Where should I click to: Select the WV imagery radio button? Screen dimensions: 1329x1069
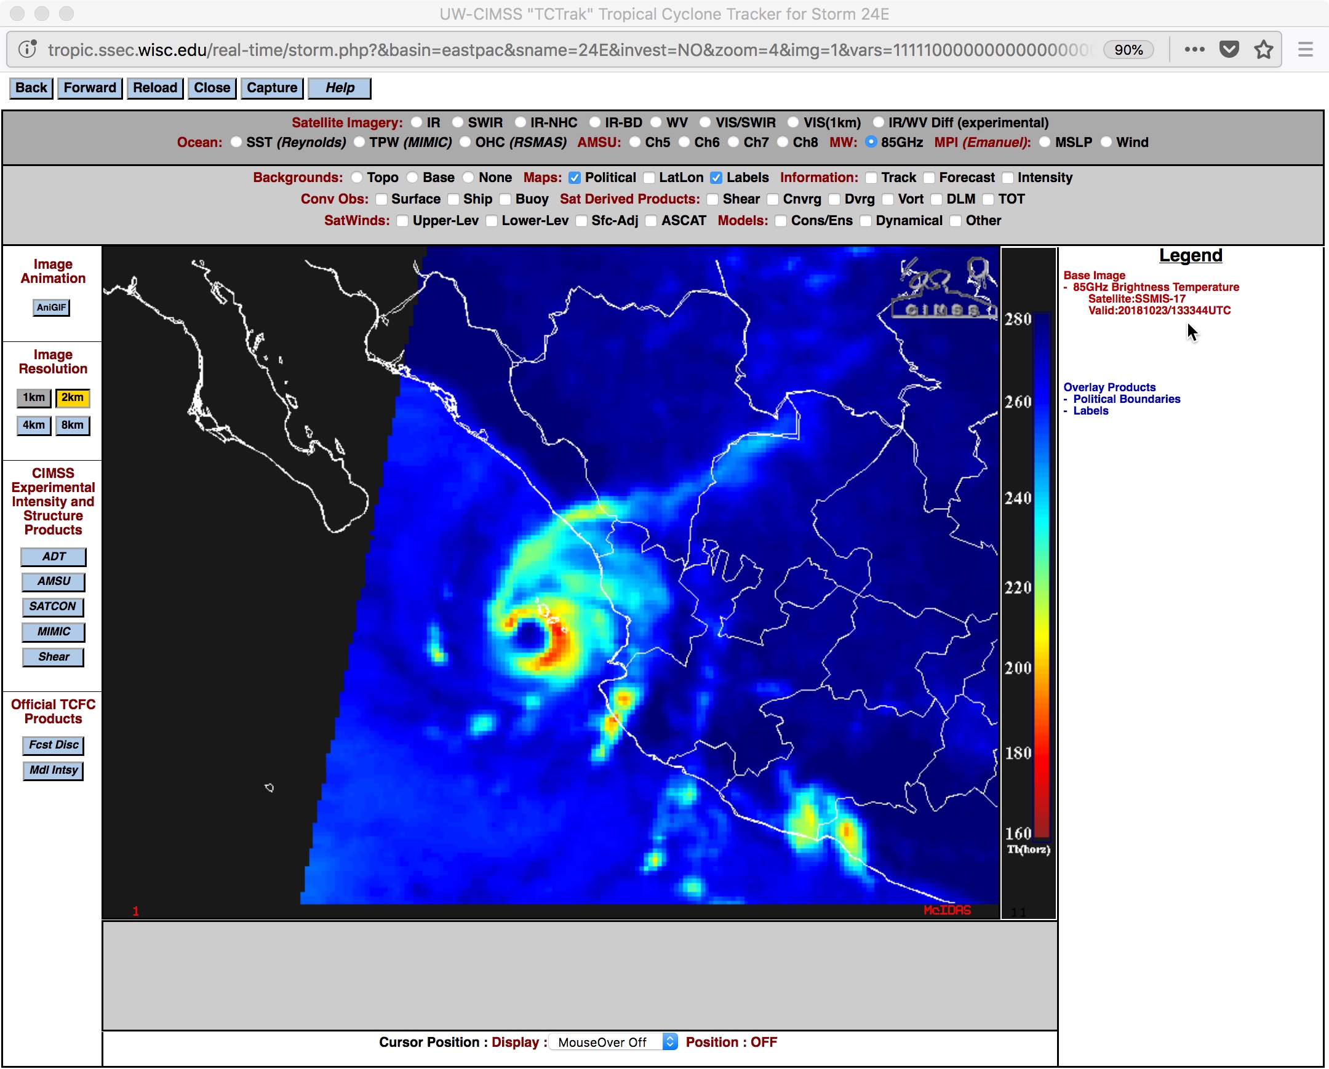point(656,122)
